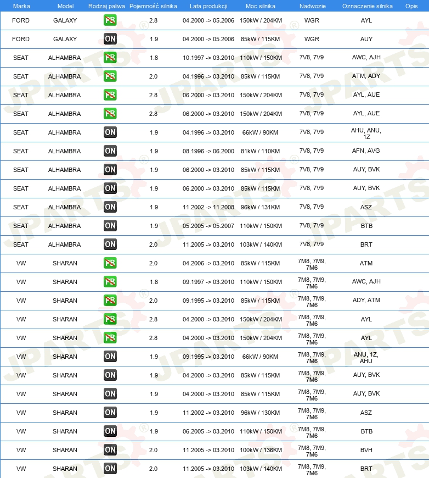Click the 66kW / 90KM value in the VW Sharan row
This screenshot has height=478, width=429.
point(260,357)
